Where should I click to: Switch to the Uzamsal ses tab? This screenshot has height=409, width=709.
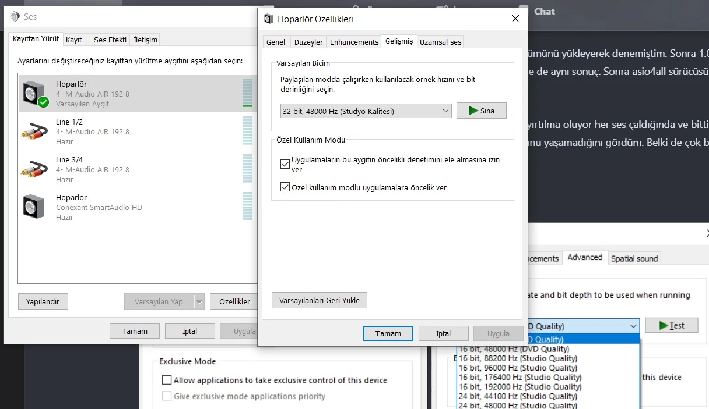click(x=440, y=42)
